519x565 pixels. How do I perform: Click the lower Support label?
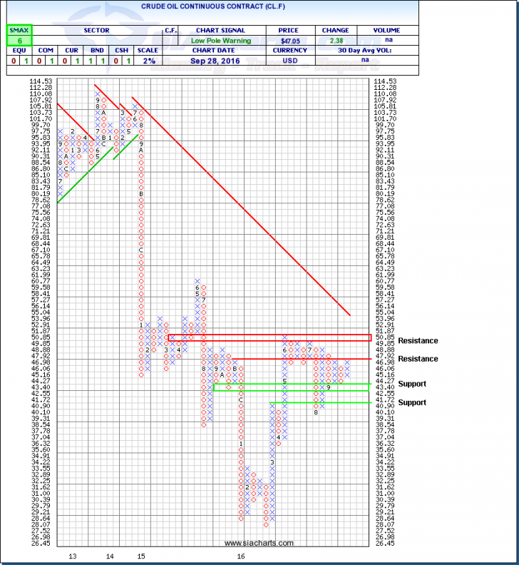pos(412,402)
